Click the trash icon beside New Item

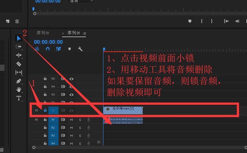(17, 21)
